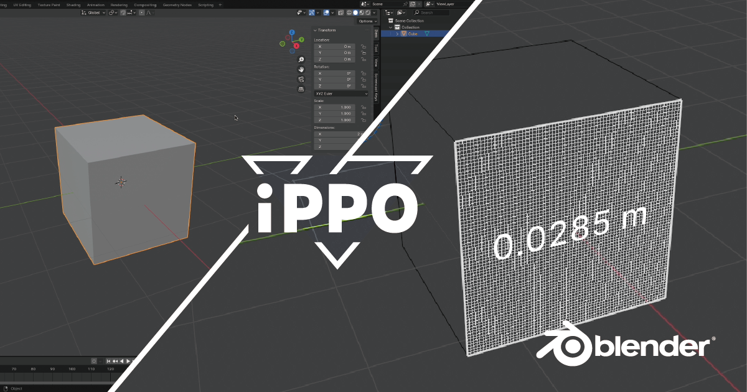Viewport: 747px width, 392px height.
Task: Open the overlays options dropdown
Action: [333, 12]
